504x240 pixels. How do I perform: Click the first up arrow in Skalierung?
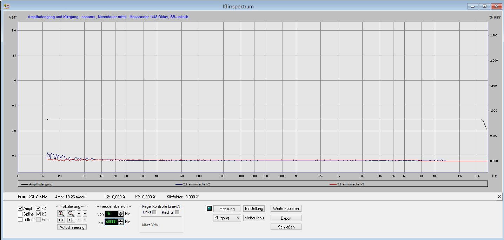(79, 213)
